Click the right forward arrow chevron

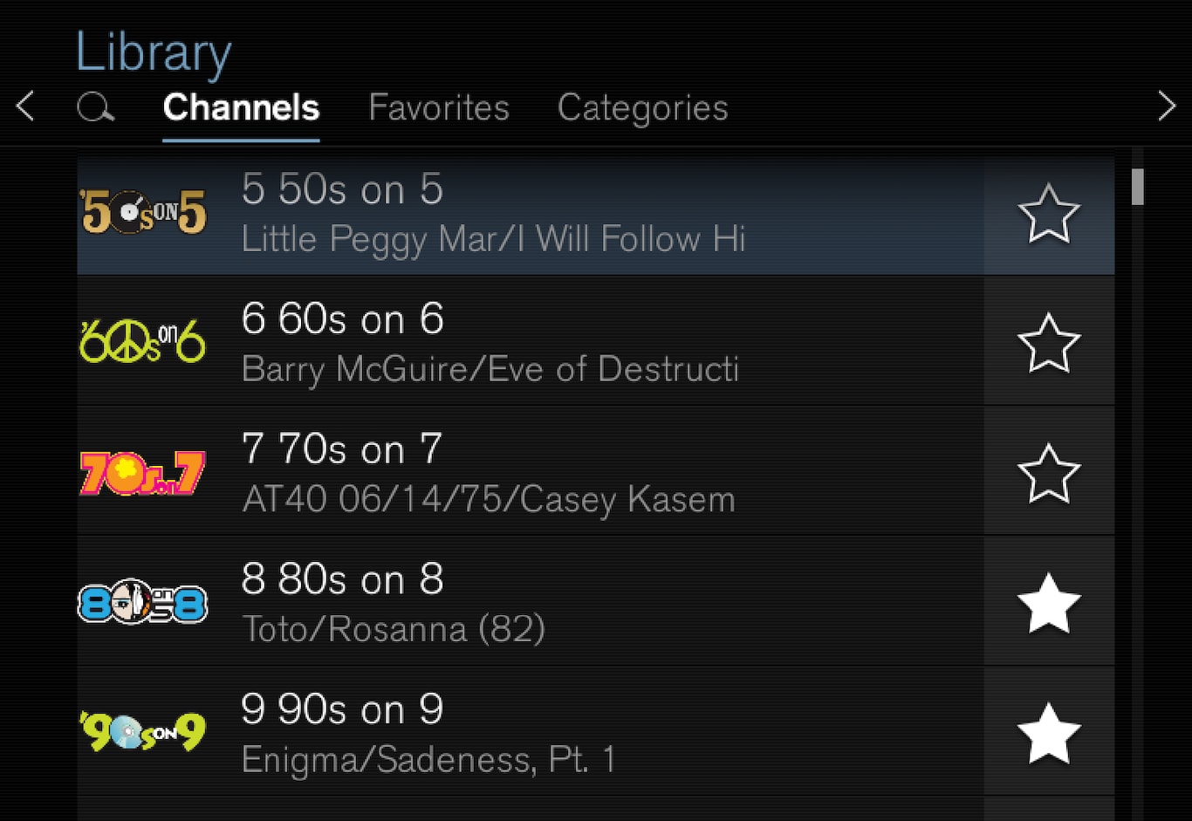point(1167,106)
